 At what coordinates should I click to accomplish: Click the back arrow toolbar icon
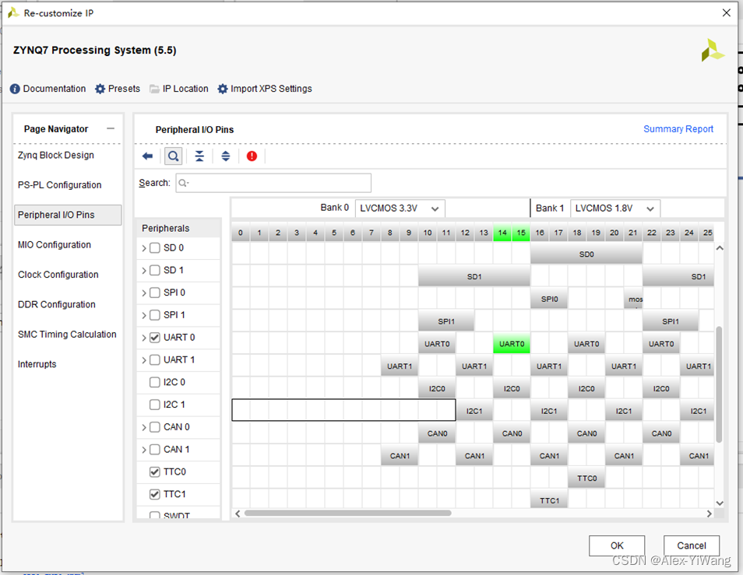pyautogui.click(x=147, y=156)
